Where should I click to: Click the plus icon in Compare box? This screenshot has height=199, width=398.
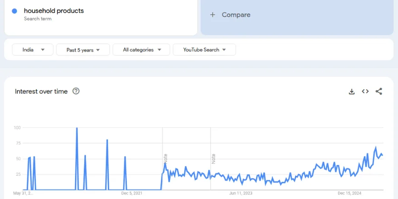[x=212, y=15]
